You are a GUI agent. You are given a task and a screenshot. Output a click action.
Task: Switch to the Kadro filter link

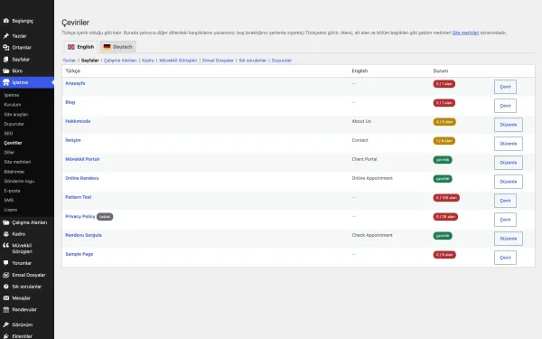click(148, 61)
